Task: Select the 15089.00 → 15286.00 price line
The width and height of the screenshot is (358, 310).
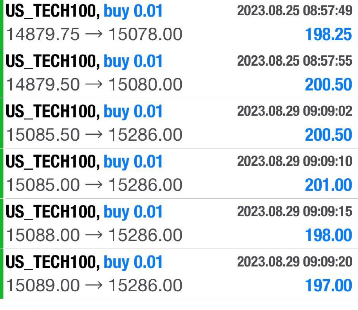Action: pos(94,285)
